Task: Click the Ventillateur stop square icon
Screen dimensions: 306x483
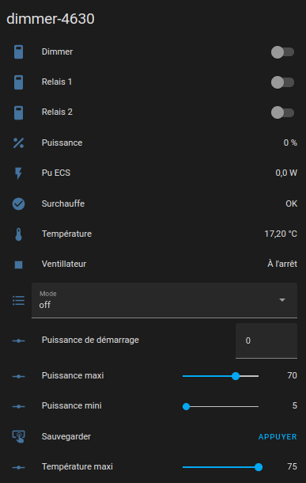Action: (18, 264)
